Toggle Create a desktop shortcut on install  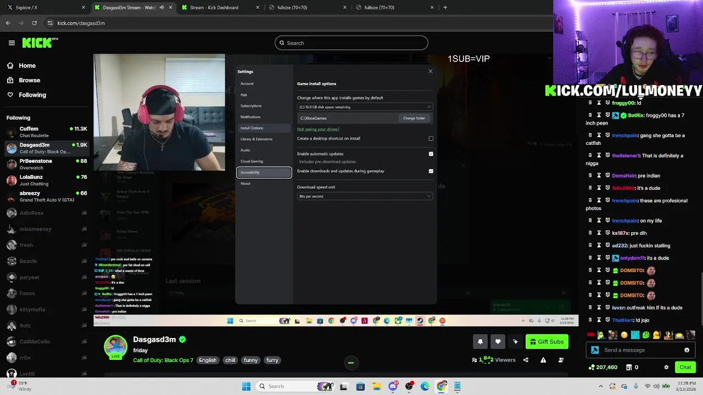tap(431, 138)
